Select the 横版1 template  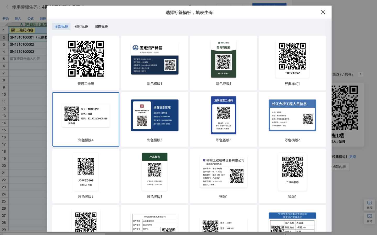pyautogui.click(x=224, y=176)
